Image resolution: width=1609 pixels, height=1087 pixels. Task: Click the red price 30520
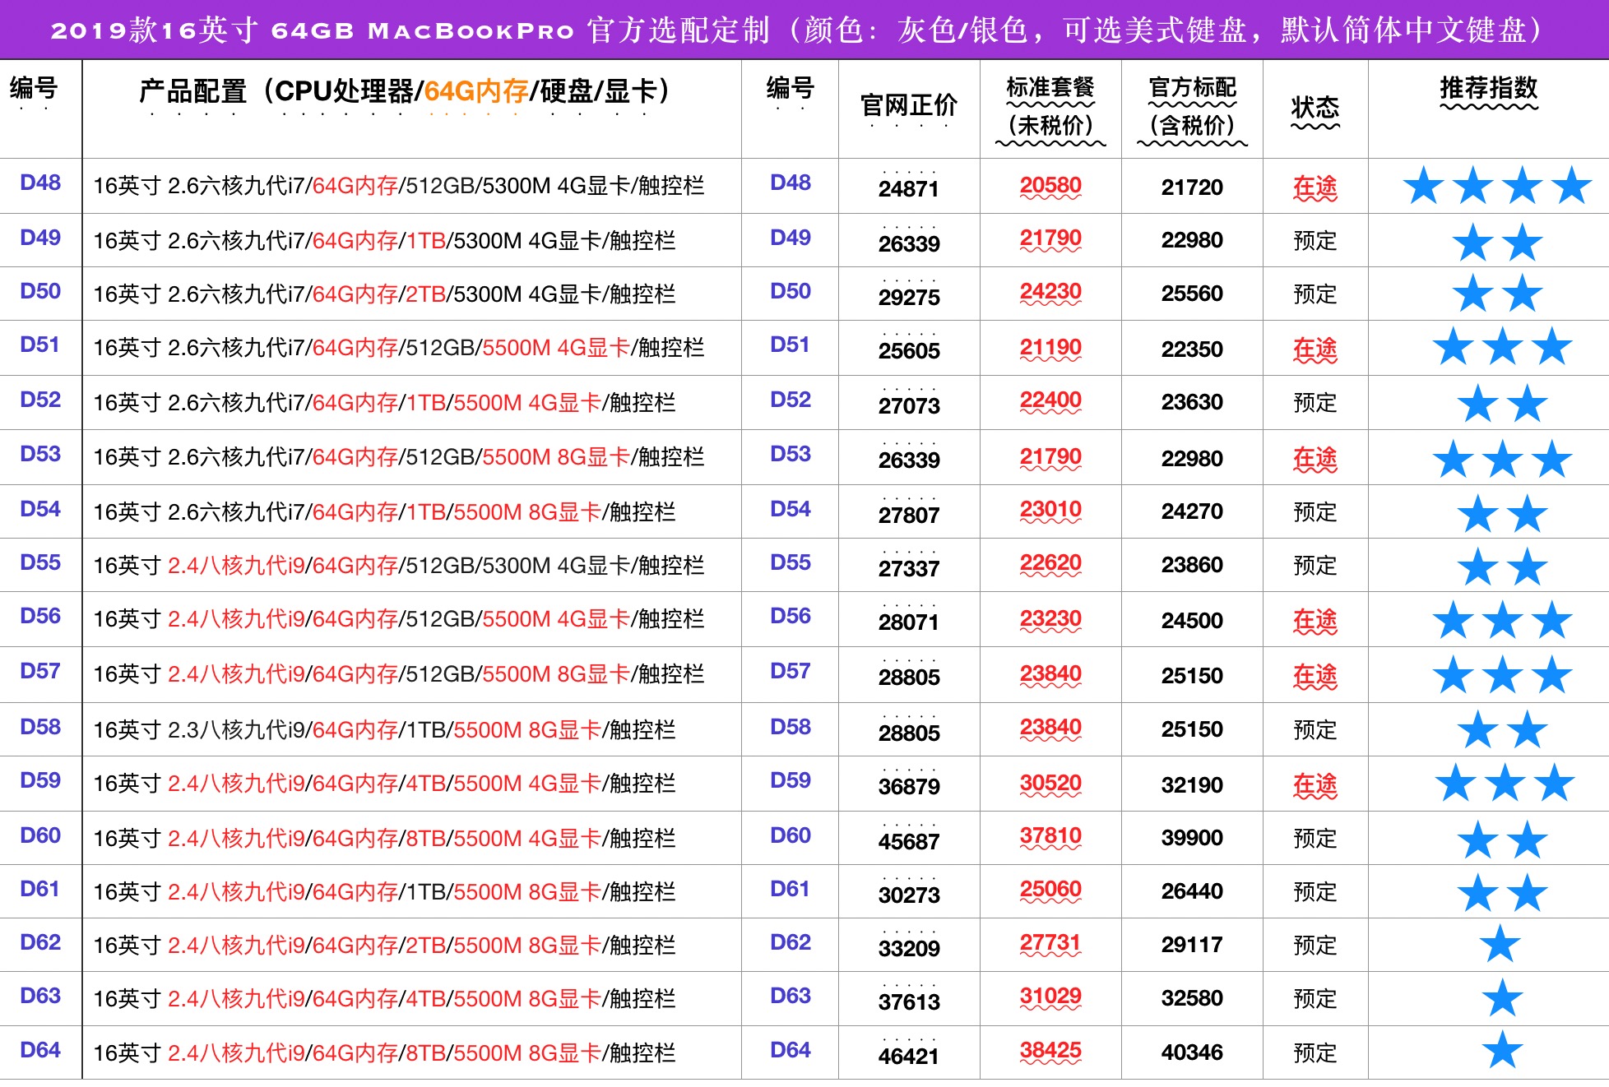point(1050,784)
